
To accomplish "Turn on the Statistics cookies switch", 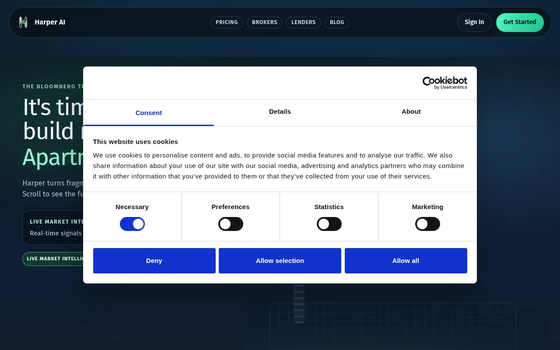I will tap(329, 224).
